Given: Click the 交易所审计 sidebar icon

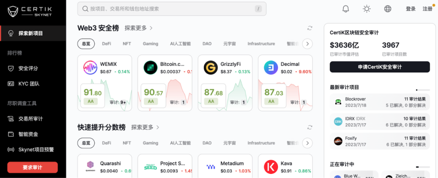Looking at the screenshot, I should click(11, 119).
